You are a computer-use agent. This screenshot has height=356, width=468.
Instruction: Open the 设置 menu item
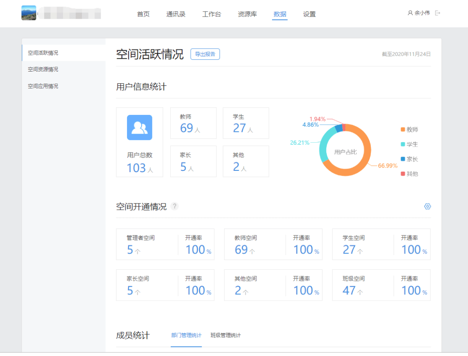click(309, 14)
